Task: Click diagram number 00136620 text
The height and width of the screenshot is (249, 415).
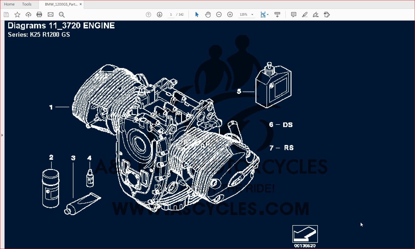Action: tap(305, 246)
